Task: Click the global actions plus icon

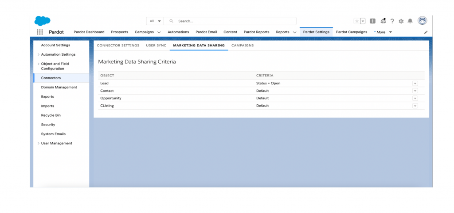Action: [x=372, y=21]
